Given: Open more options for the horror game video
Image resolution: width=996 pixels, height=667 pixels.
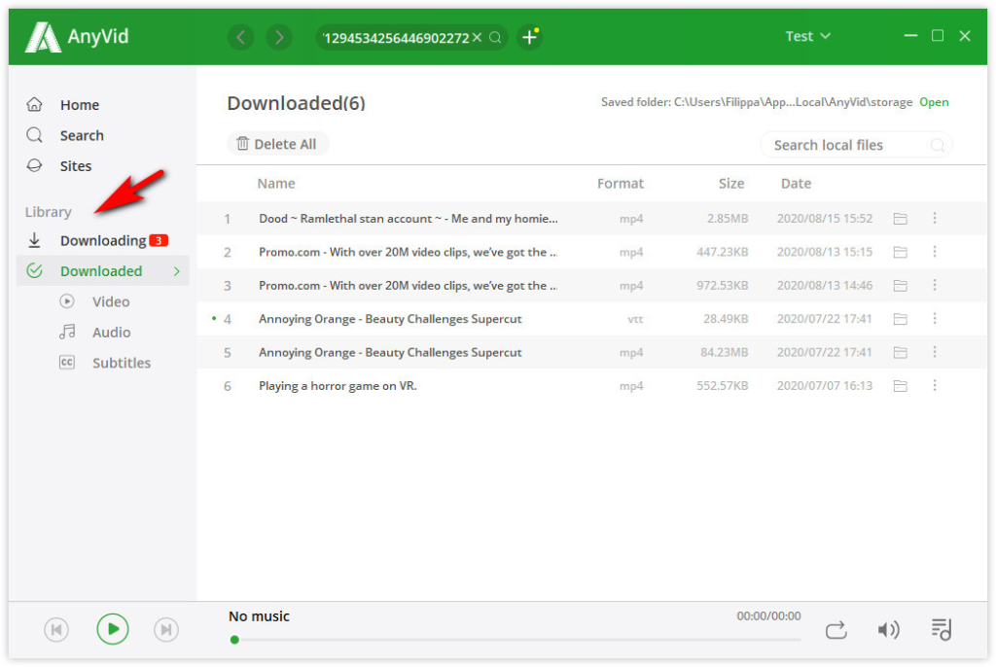Looking at the screenshot, I should coord(935,386).
